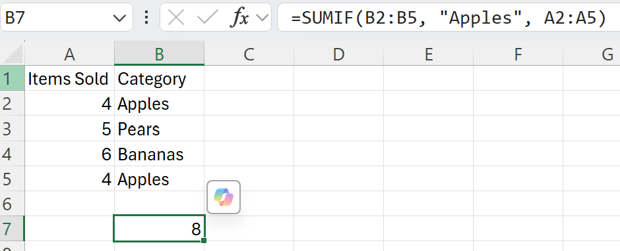The image size is (620, 251).
Task: Select the row 7 header
Action: coord(13,229)
